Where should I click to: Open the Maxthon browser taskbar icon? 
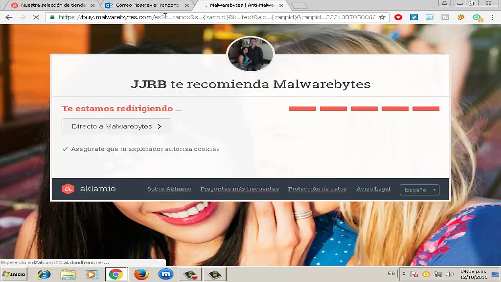[166, 274]
